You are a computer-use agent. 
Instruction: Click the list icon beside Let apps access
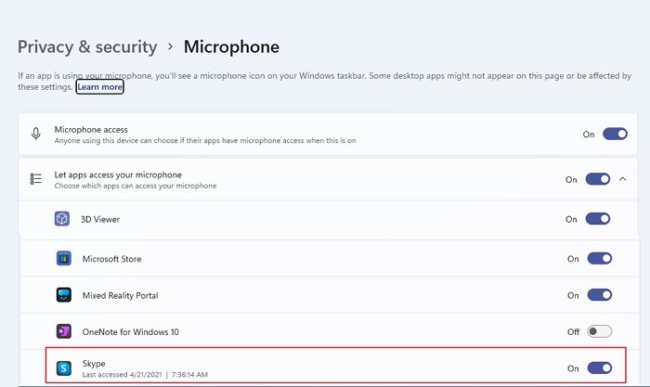pos(36,178)
